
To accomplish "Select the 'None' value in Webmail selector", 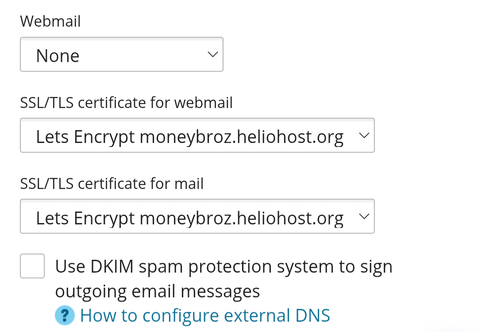I will click(58, 55).
